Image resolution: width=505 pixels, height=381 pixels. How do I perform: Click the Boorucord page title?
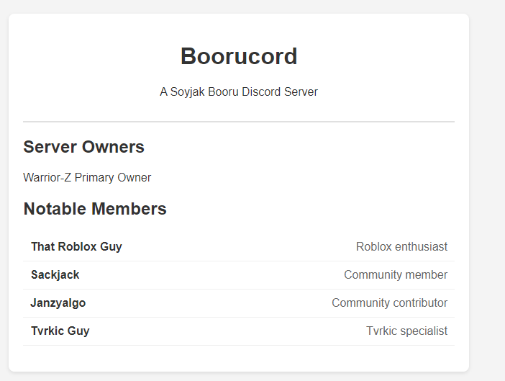[x=239, y=56]
